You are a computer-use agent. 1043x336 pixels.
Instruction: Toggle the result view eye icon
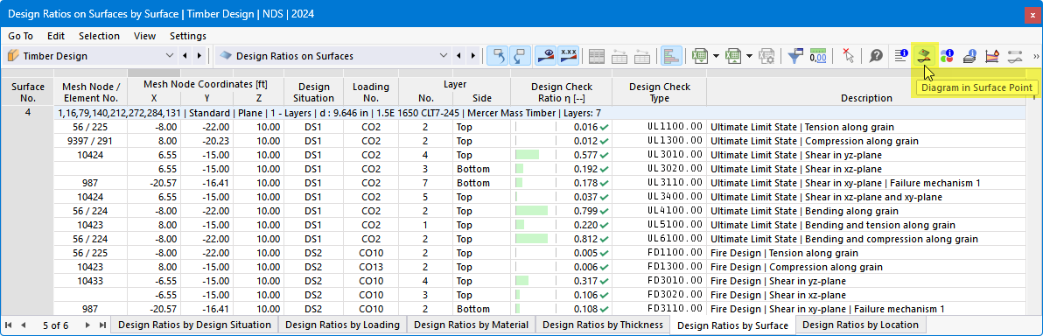pos(546,56)
